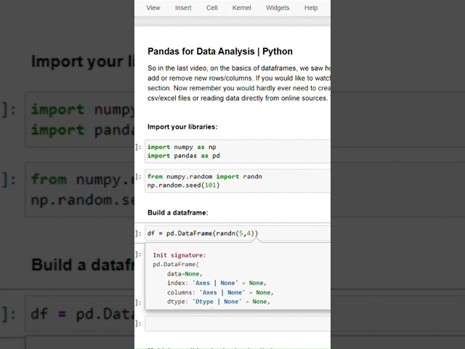The height and width of the screenshot is (349, 465).
Task: Click the 'data=None,' tooltip line
Action: click(185, 273)
